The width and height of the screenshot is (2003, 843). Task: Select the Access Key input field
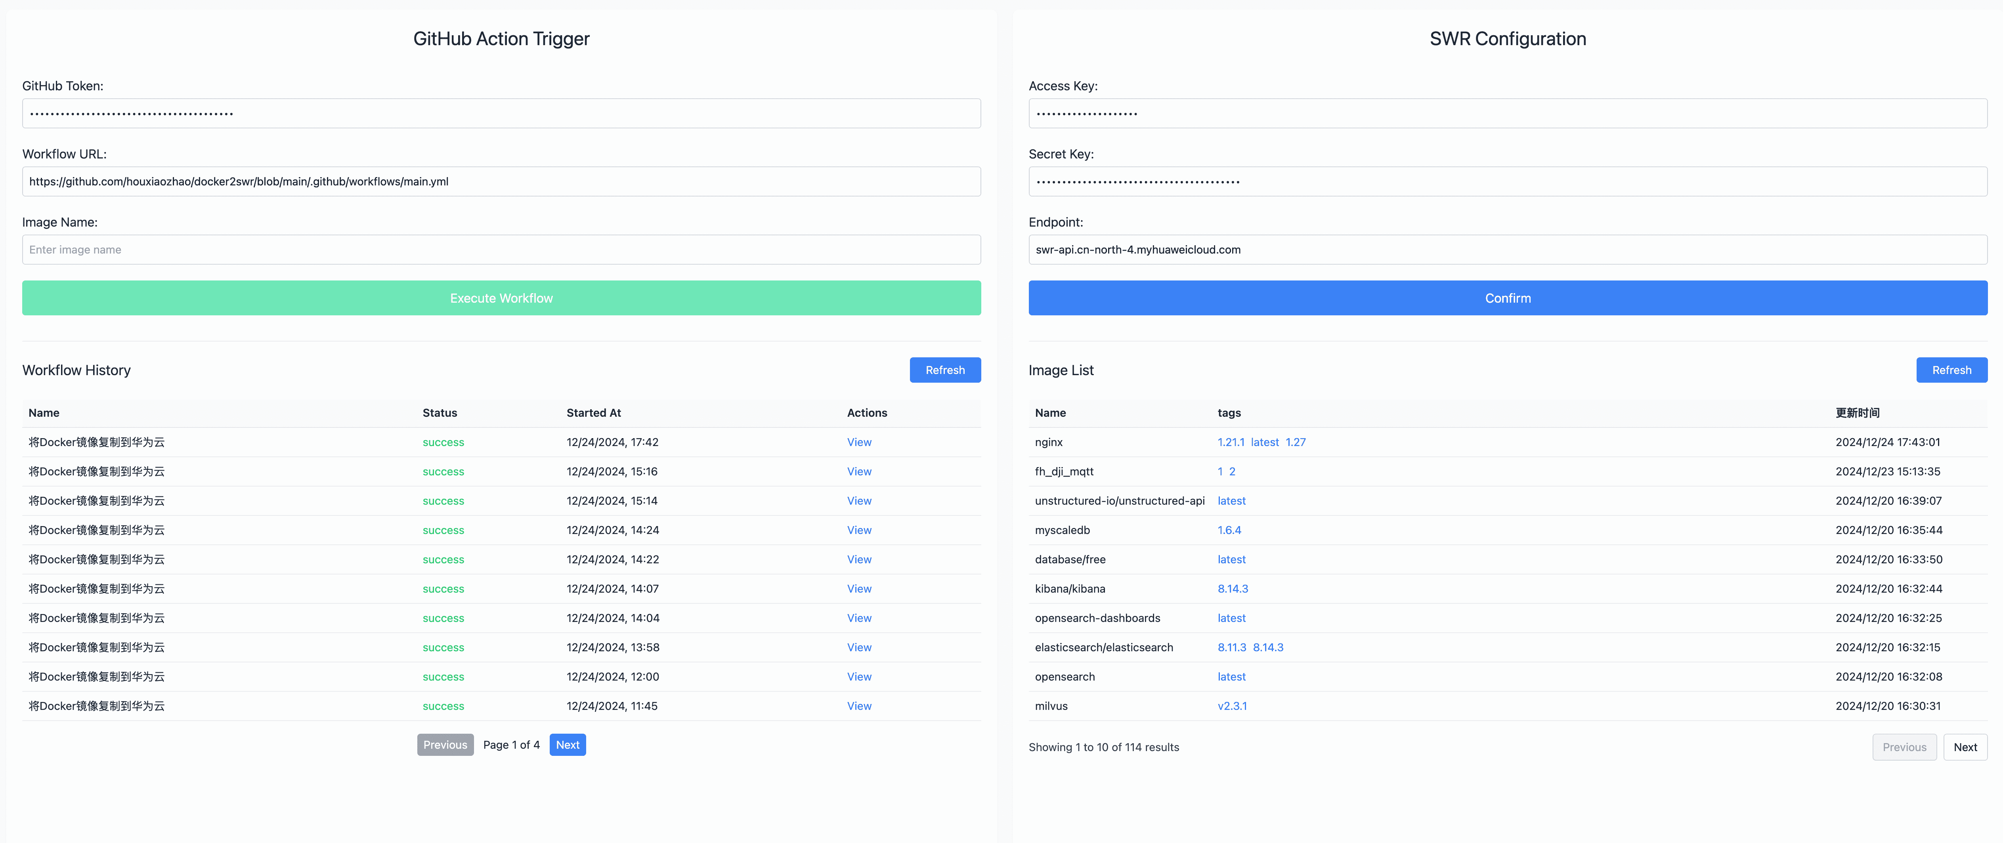(x=1507, y=113)
